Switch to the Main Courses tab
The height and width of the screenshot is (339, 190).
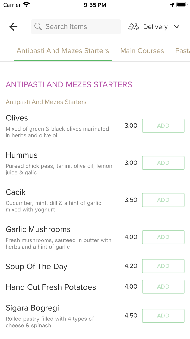pos(142,51)
